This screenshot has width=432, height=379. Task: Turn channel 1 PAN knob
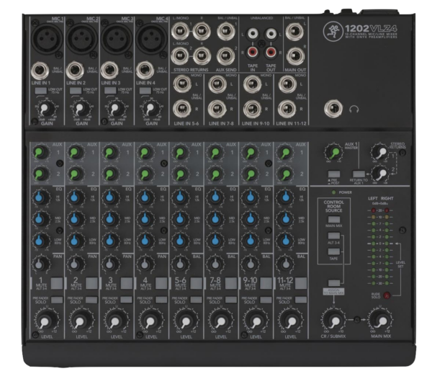[40, 264]
